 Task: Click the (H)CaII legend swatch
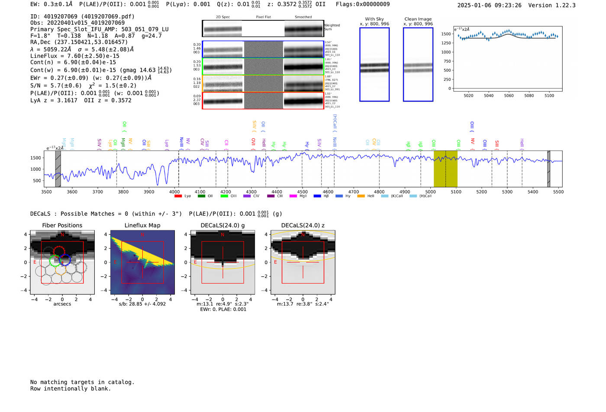click(413, 196)
